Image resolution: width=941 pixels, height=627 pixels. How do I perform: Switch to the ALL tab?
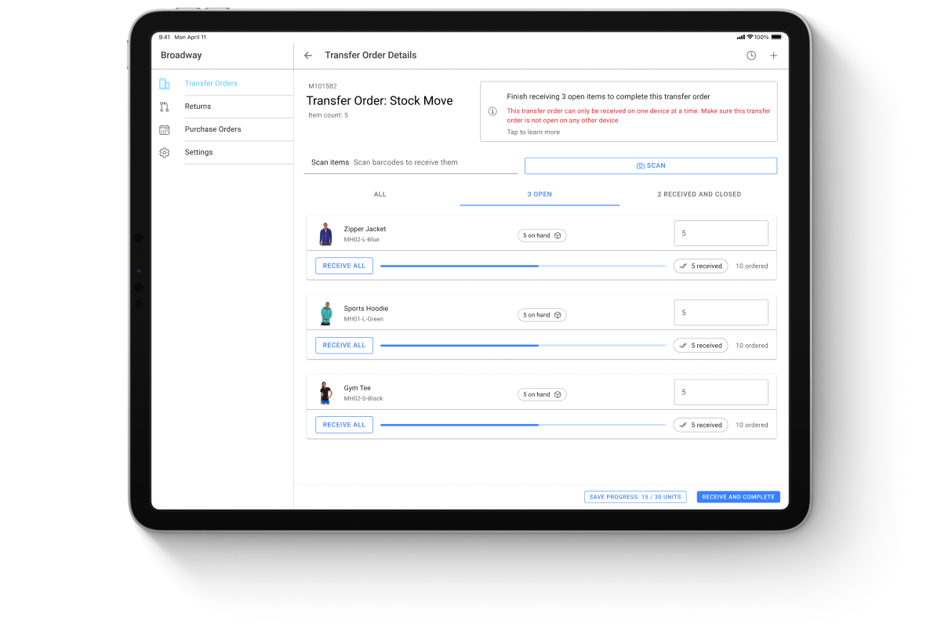[x=380, y=194]
